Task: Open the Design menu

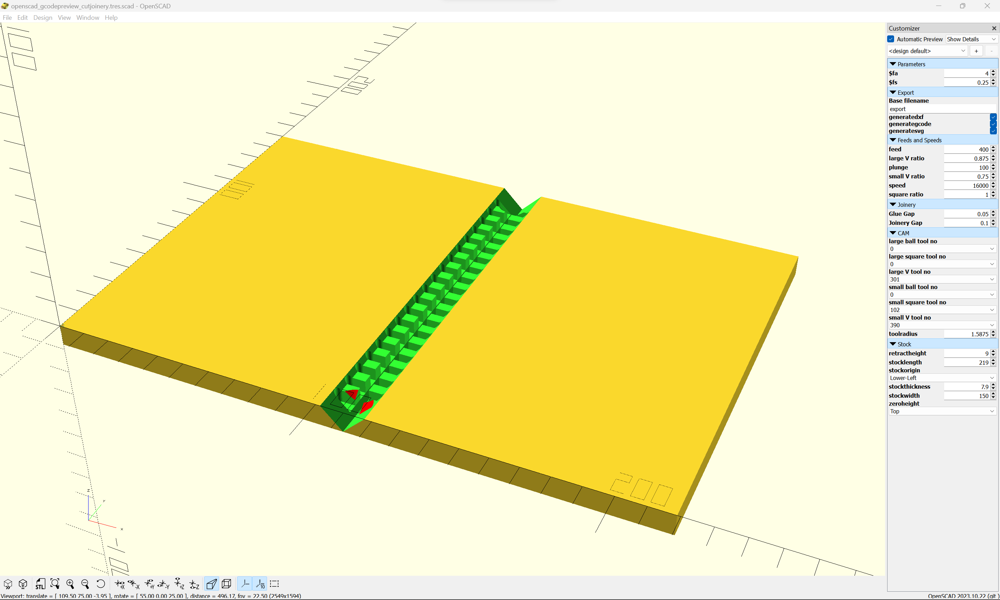Action: click(x=42, y=17)
